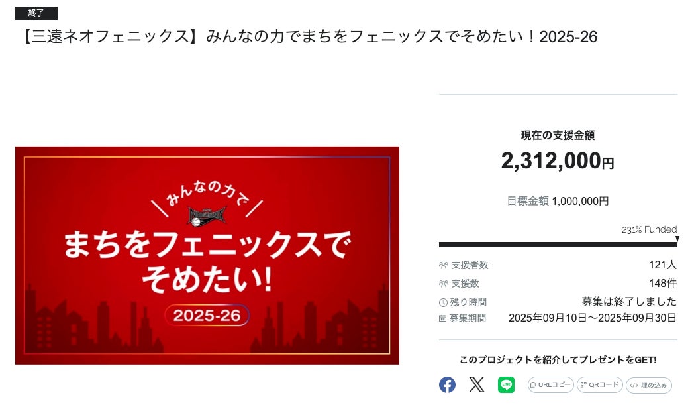Click the calendar icon beside 募集期間
The width and height of the screenshot is (692, 413).
pos(444,317)
